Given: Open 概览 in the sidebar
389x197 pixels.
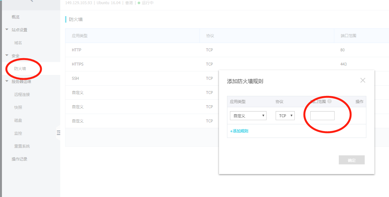Looking at the screenshot, I should coord(16,17).
